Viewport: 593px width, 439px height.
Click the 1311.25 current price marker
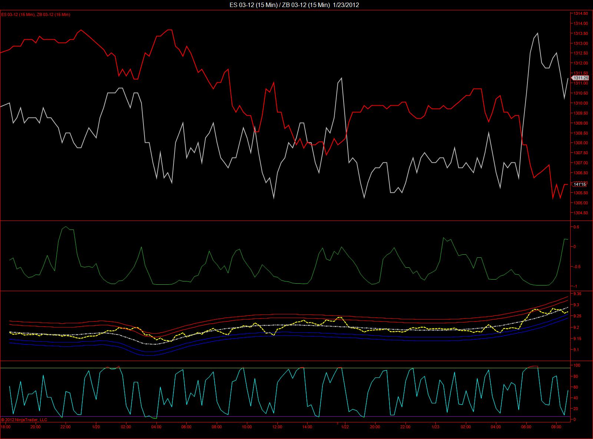point(580,78)
